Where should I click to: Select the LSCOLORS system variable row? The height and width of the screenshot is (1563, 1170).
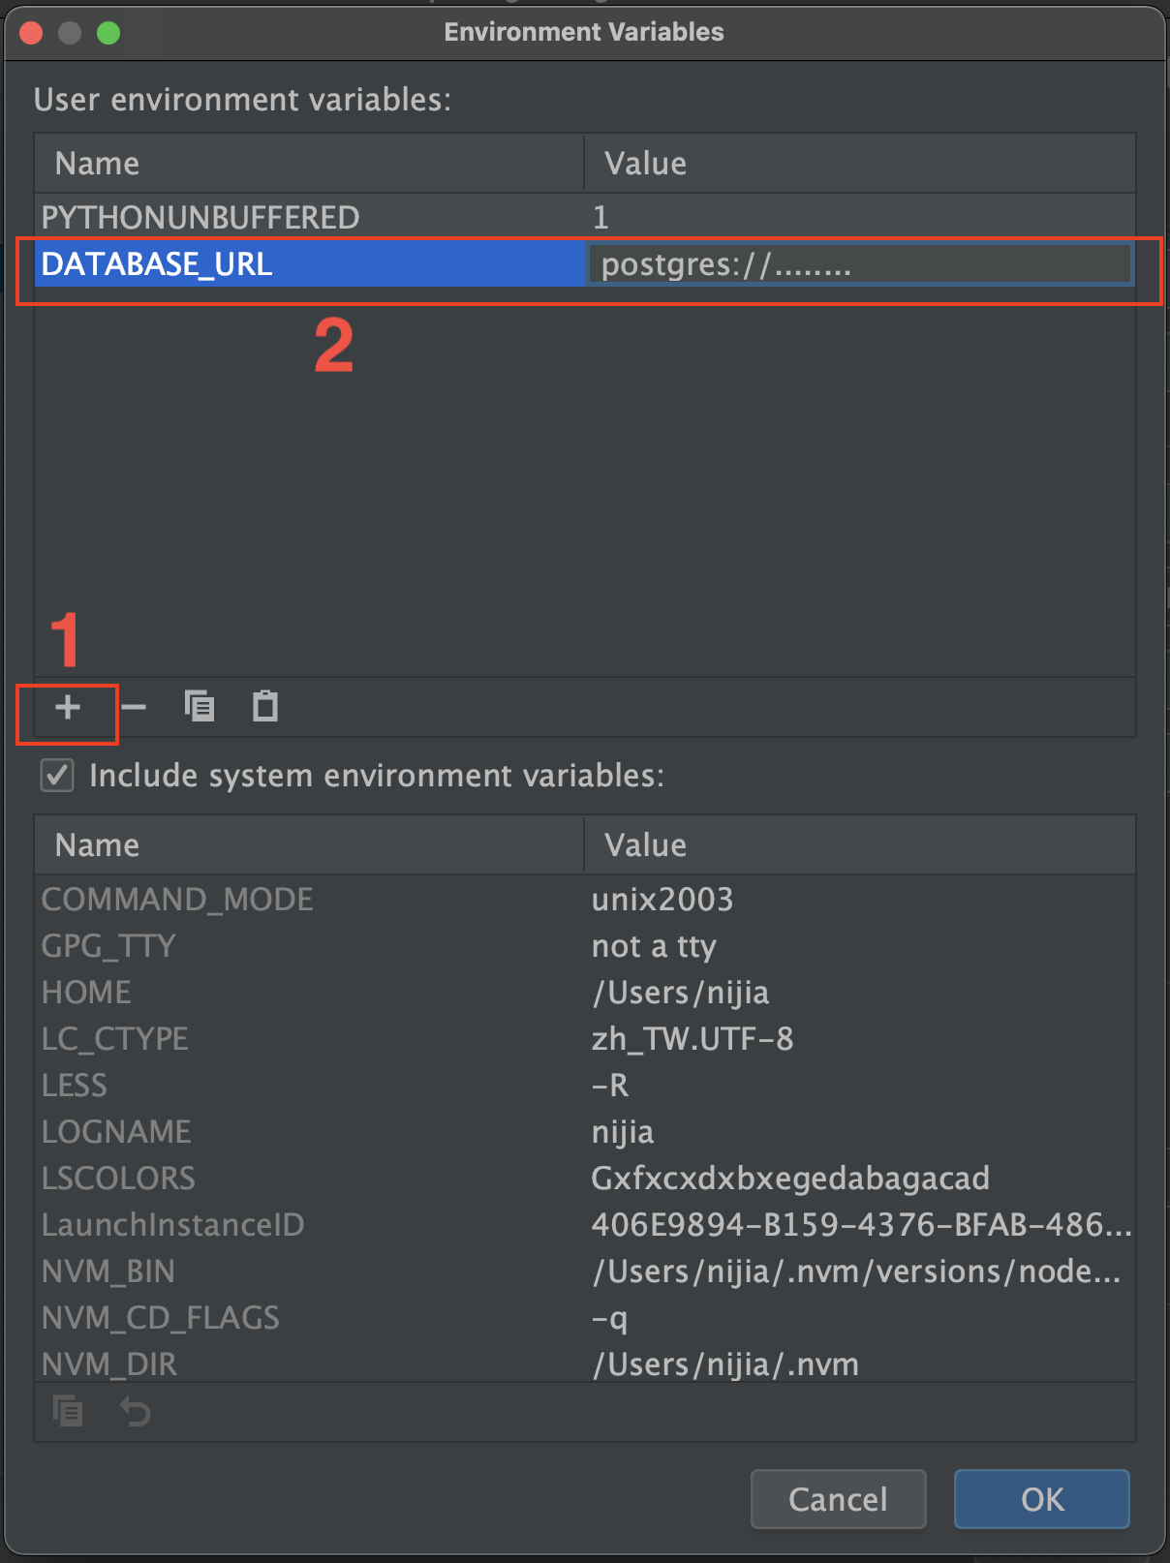[x=585, y=1179]
